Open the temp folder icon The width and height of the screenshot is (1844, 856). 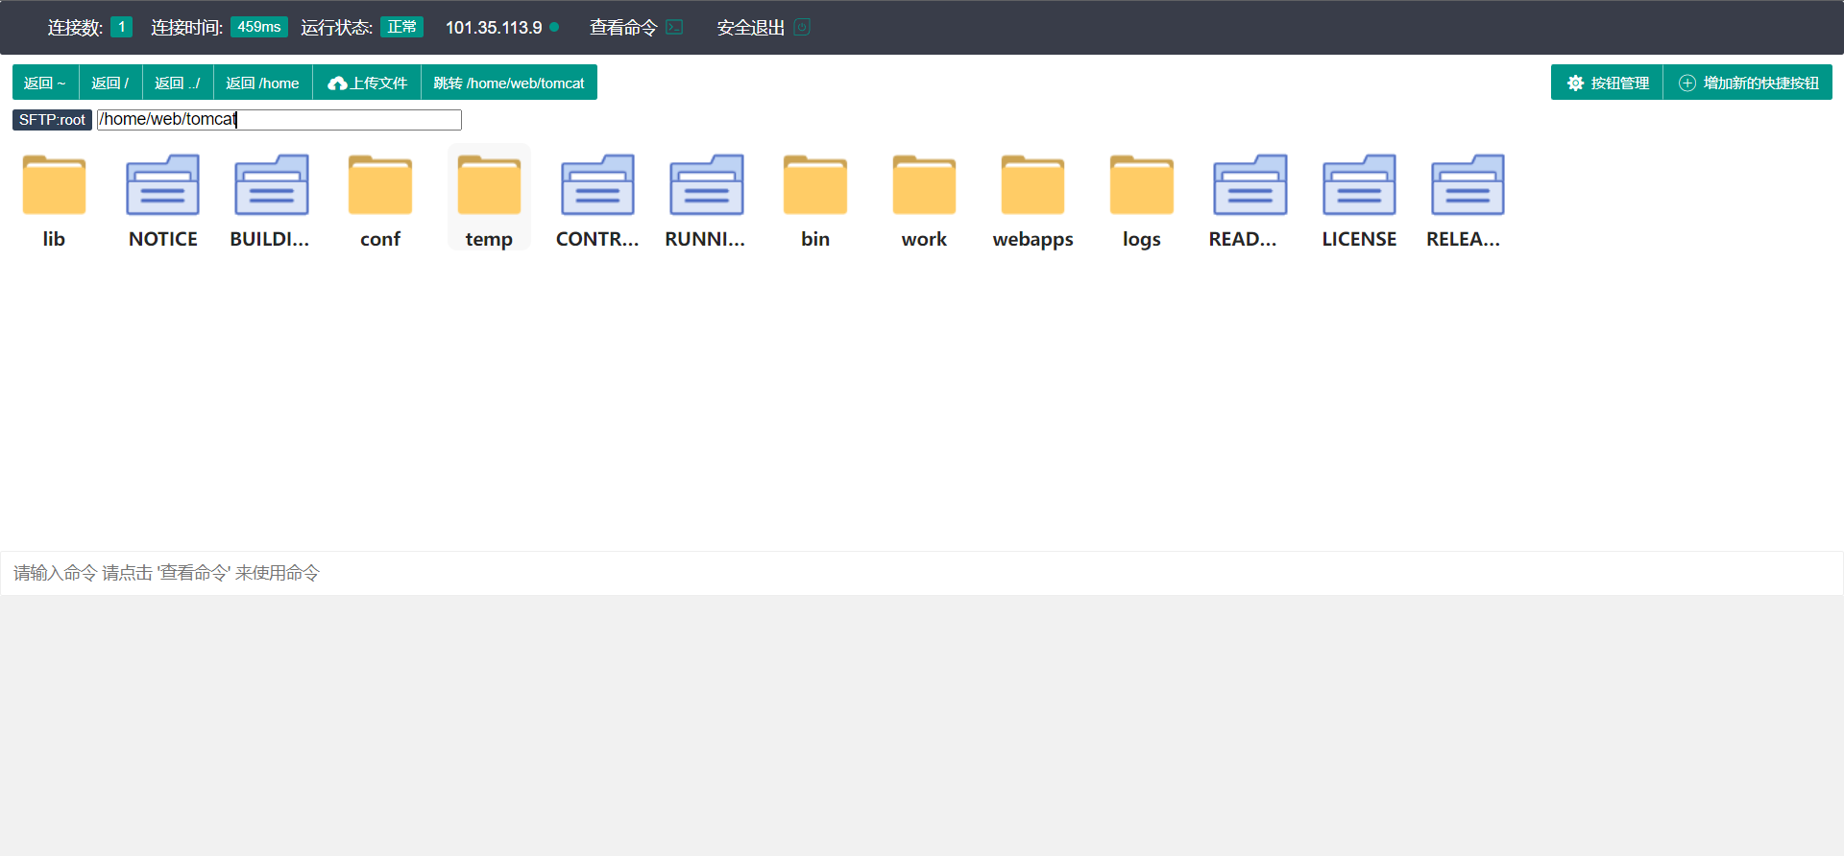(489, 184)
